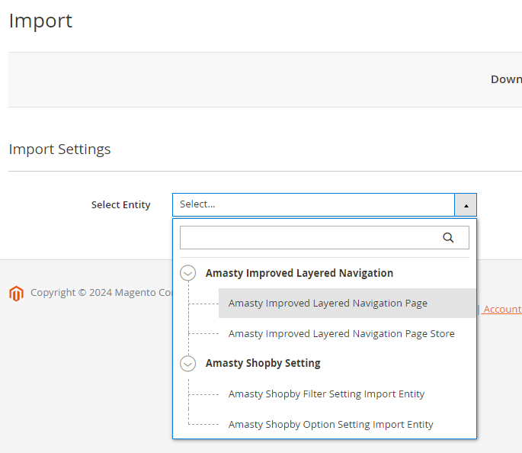Click the Amasty Improved Layered Navigation heading
This screenshot has height=453, width=522.
(x=299, y=273)
